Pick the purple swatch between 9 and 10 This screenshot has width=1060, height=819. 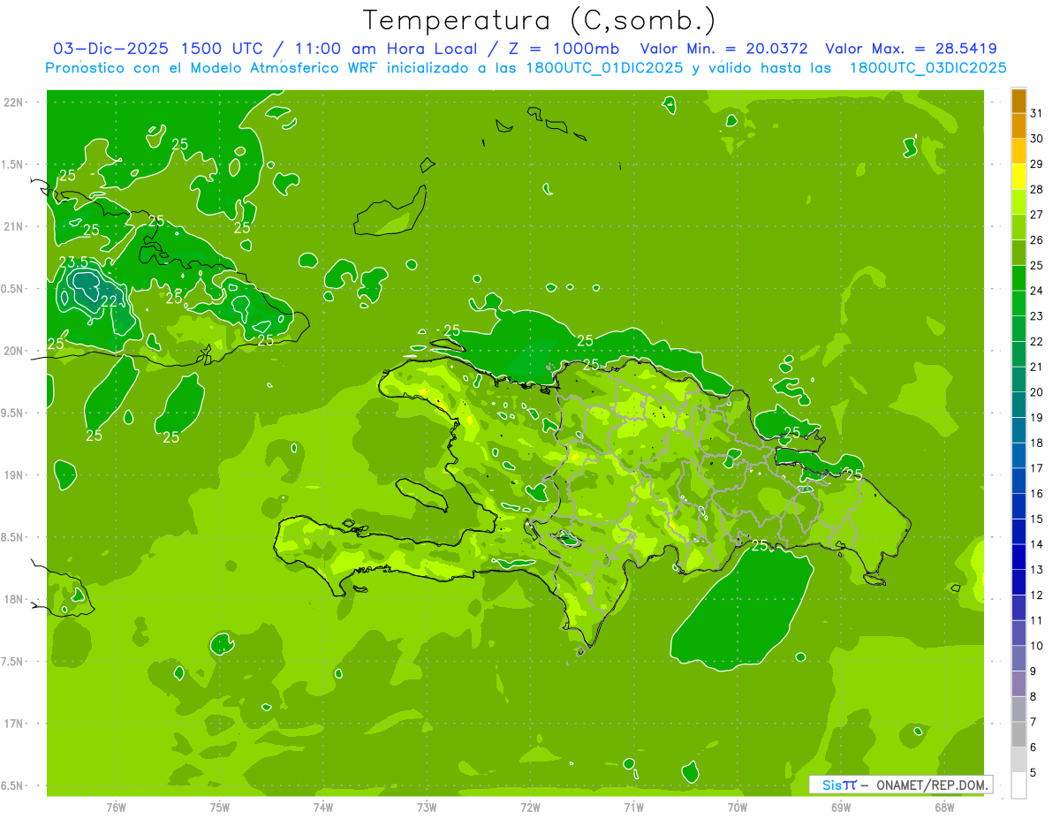(1018, 659)
